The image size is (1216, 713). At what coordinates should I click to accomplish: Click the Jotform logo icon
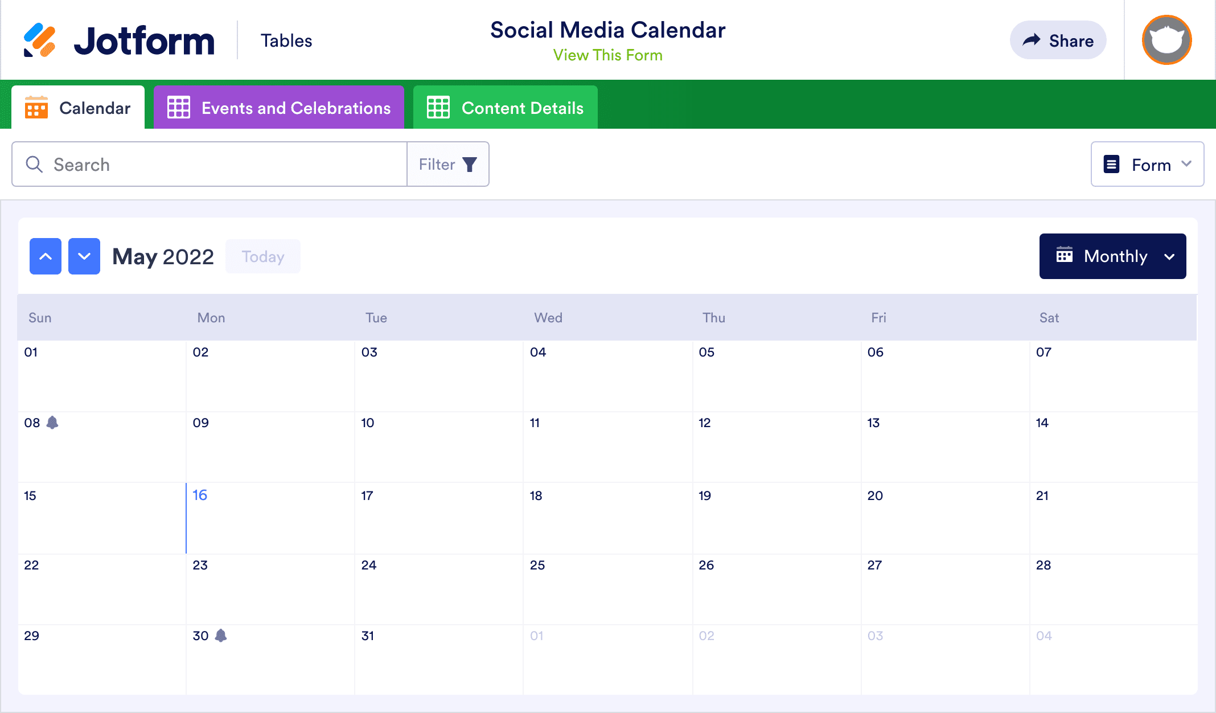point(40,40)
